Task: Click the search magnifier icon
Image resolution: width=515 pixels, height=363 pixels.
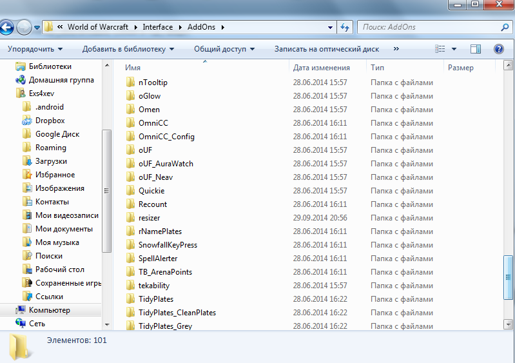Action: [505, 27]
